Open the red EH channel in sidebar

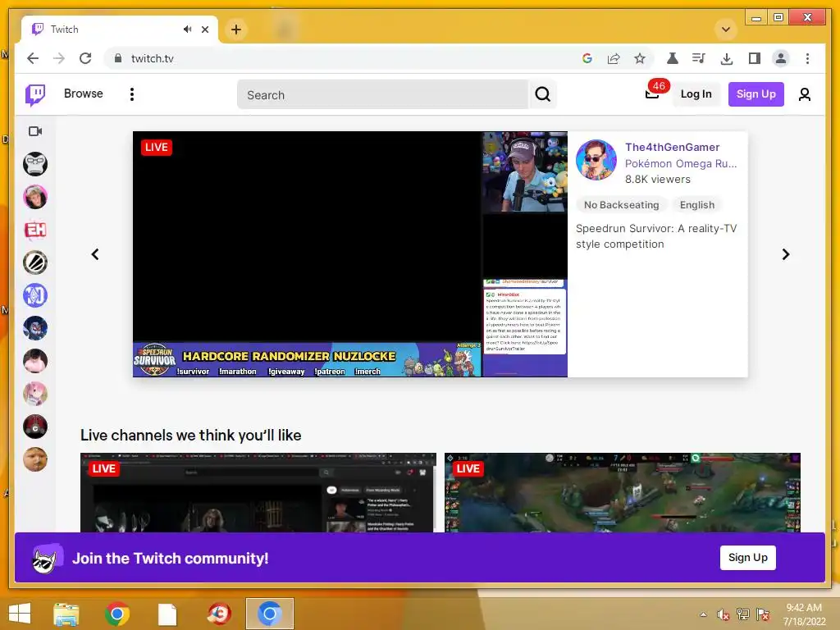[35, 230]
